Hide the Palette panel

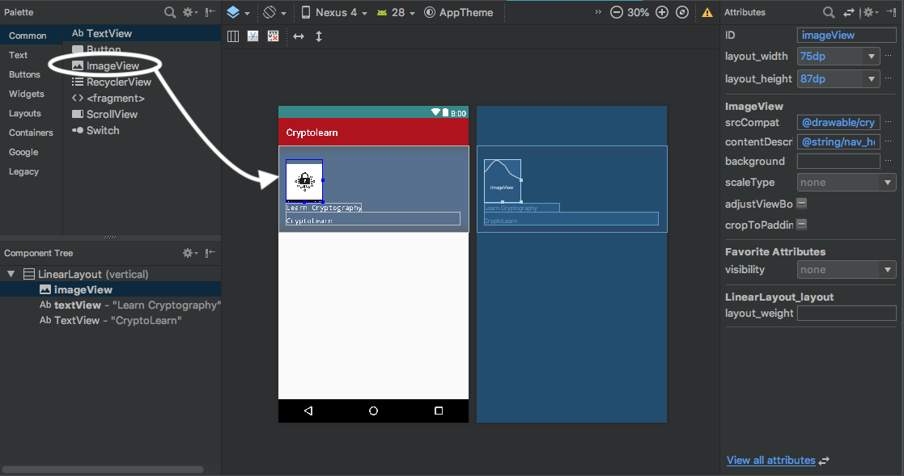pyautogui.click(x=210, y=12)
